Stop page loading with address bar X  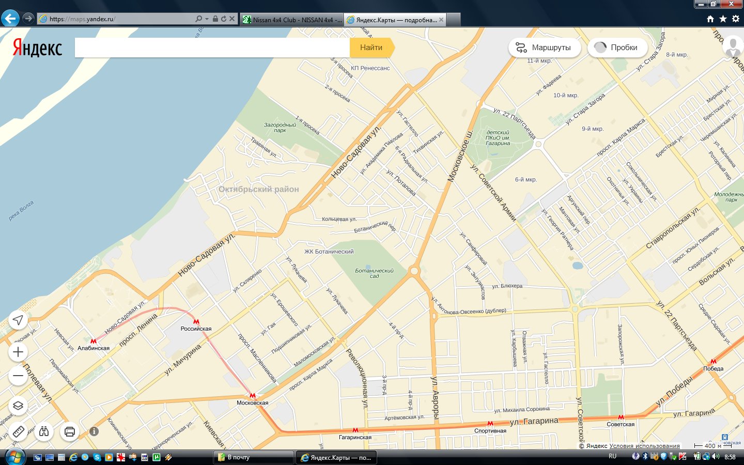(232, 19)
